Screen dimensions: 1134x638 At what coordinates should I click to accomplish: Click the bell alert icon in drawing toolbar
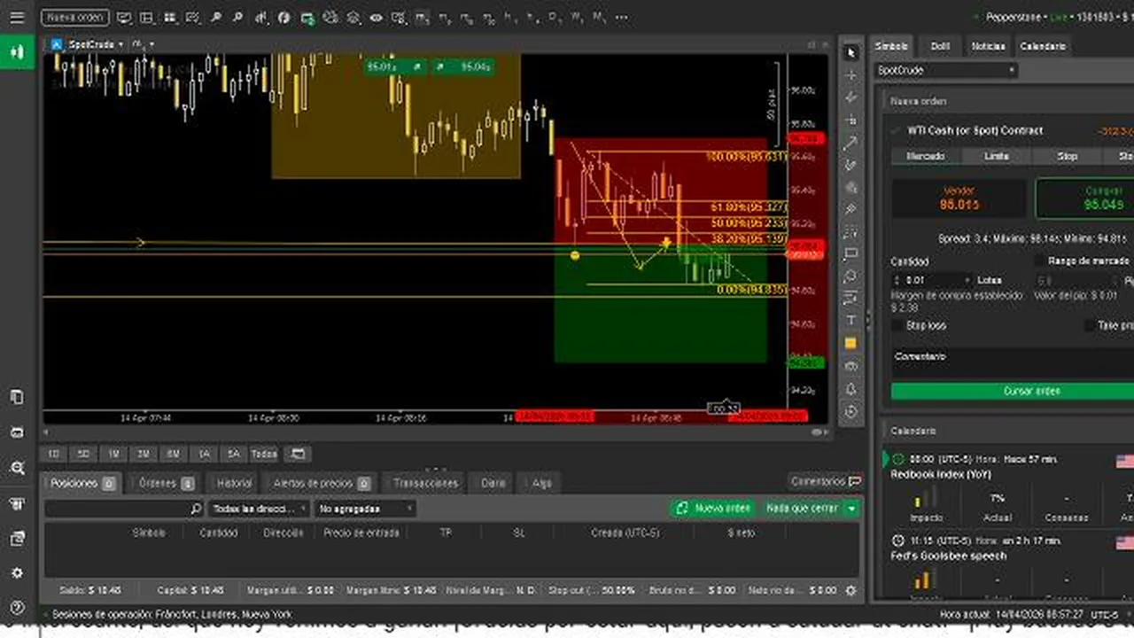point(851,389)
